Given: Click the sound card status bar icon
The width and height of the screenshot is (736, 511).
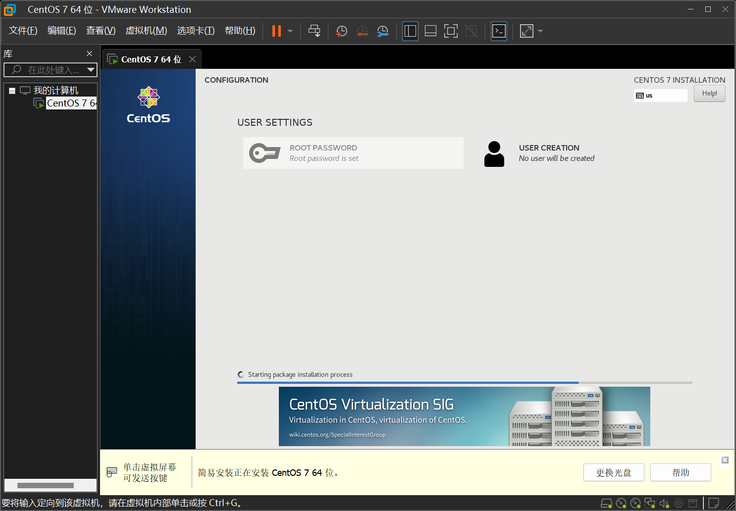Looking at the screenshot, I should 664,504.
